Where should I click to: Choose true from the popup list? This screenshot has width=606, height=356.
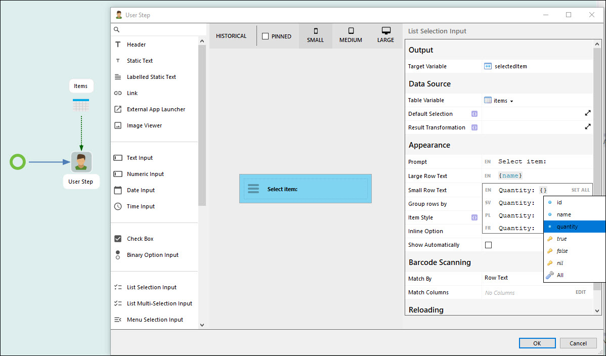574,239
